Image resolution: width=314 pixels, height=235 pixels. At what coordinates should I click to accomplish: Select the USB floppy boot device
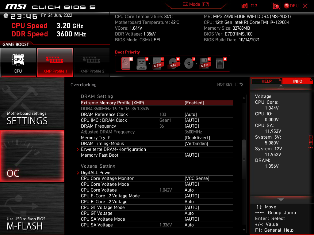click(x=205, y=63)
